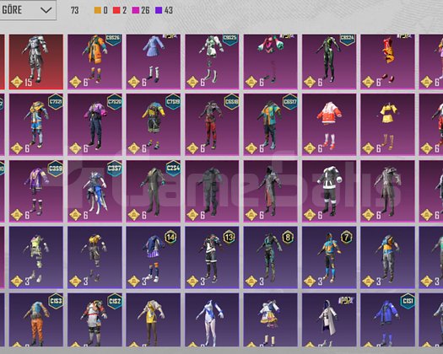Screen dimensions: 443x354
Task: Filter by the purple rarity swatch showing 43
Action: point(159,10)
